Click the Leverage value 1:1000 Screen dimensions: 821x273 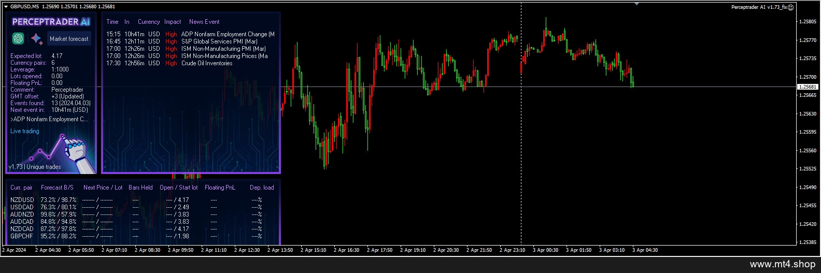click(x=60, y=69)
